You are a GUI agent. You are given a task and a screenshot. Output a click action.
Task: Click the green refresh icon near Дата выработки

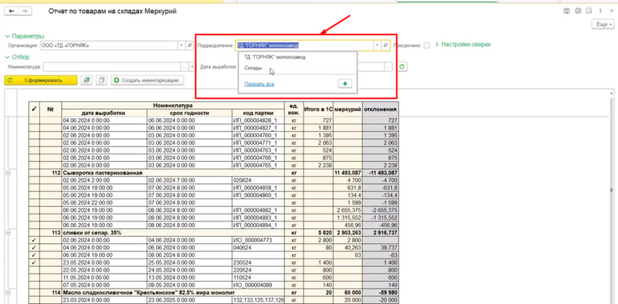click(402, 67)
